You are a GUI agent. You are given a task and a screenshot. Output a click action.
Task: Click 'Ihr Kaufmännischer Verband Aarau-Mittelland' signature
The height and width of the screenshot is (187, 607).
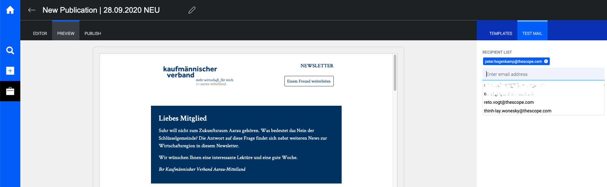(202, 169)
